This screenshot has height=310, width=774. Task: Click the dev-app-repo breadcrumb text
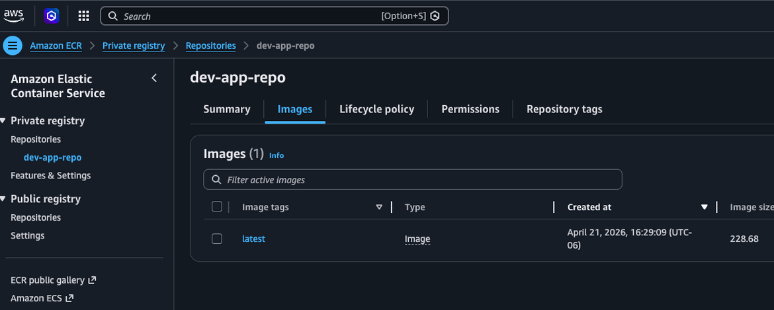285,46
